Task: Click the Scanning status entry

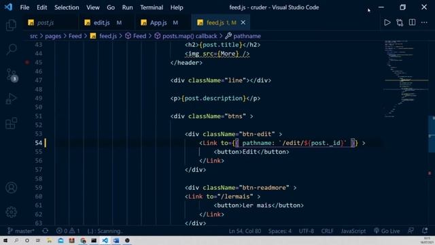Action: pyautogui.click(x=105, y=231)
